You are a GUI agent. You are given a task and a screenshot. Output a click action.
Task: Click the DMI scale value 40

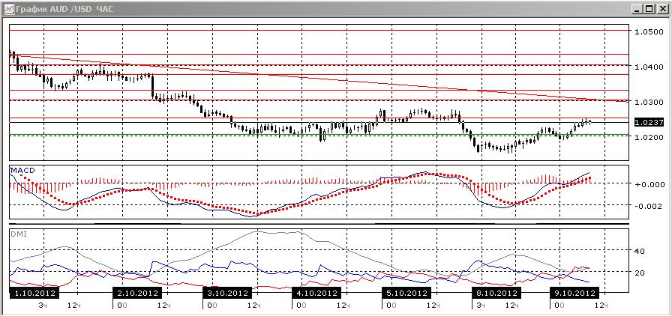pos(640,251)
